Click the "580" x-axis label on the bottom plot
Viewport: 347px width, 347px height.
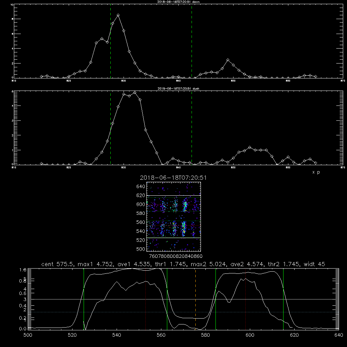tap(205, 335)
